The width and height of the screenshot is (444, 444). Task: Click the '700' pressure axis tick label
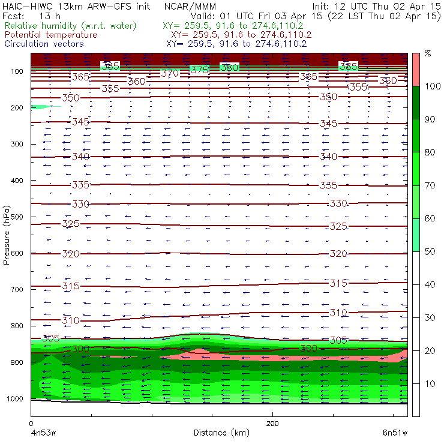point(17,290)
